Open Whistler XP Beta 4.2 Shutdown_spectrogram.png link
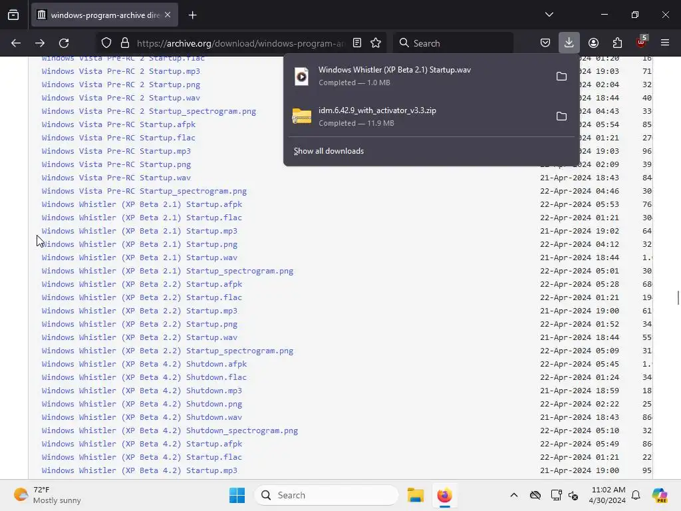This screenshot has height=511, width=681. (170, 430)
